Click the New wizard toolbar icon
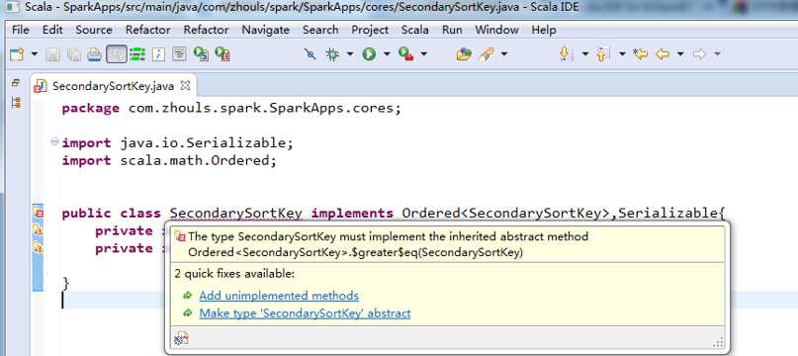The image size is (798, 356). coord(17,54)
